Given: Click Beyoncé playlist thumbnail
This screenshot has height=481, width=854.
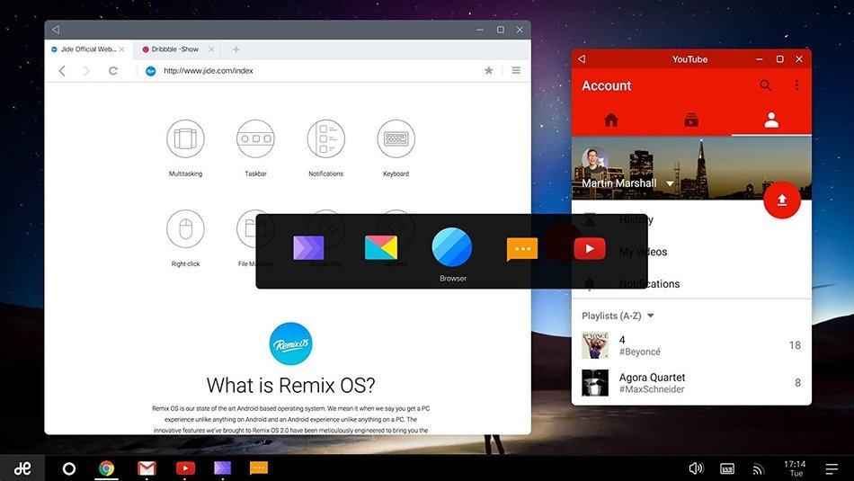Looking at the screenshot, I should pos(595,345).
